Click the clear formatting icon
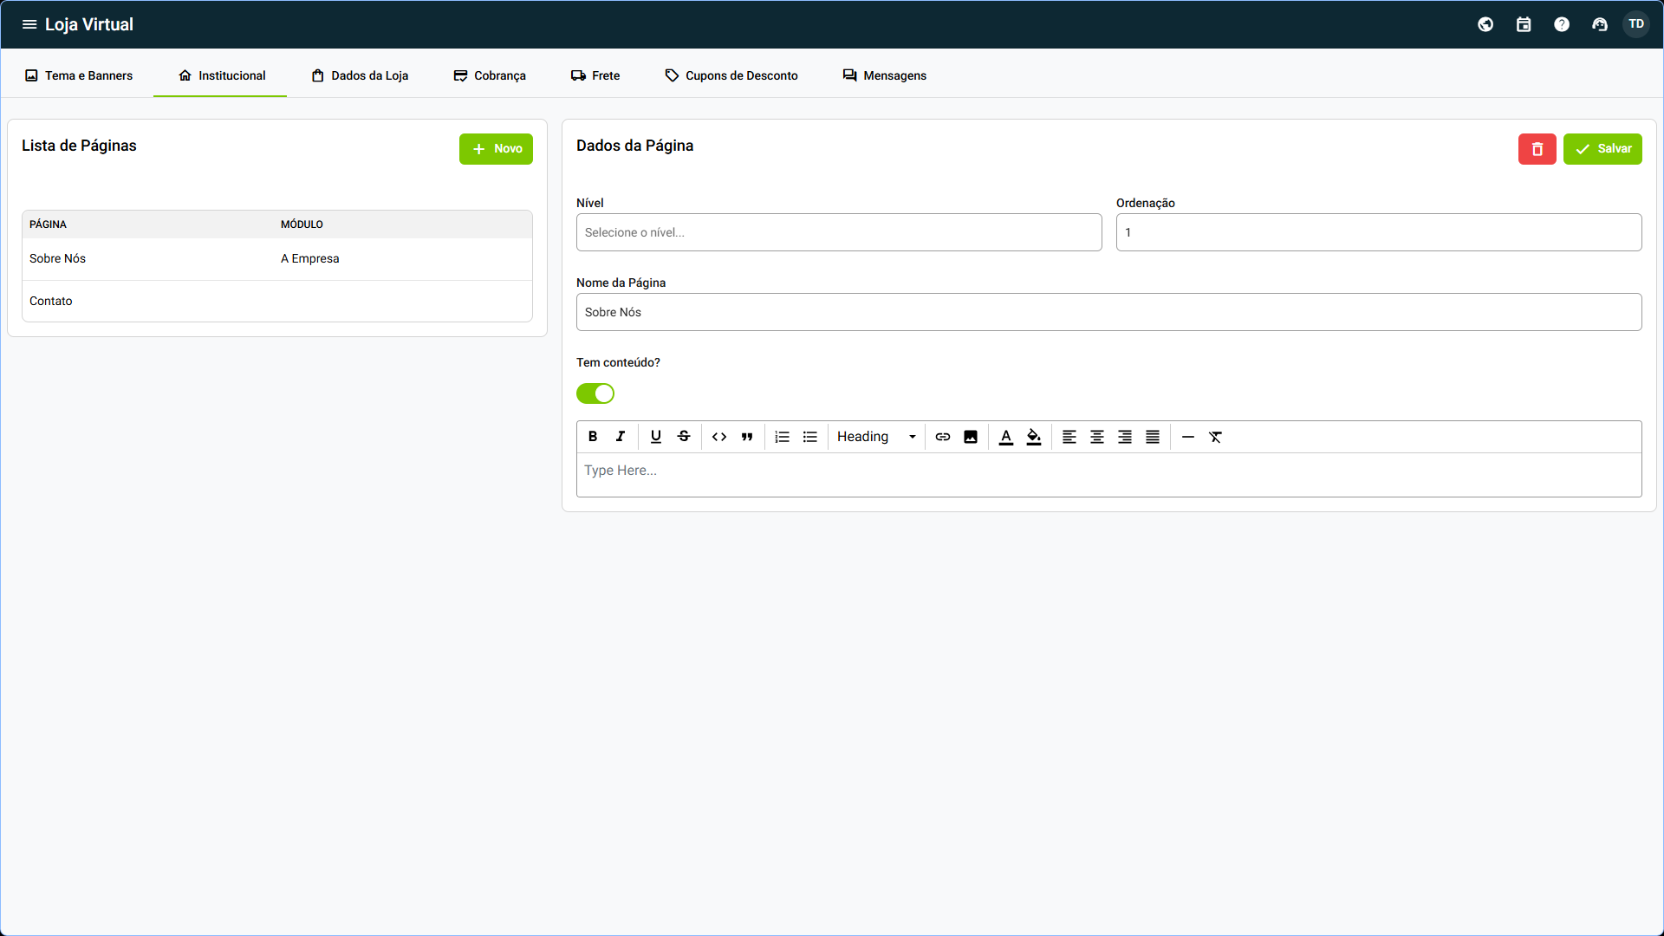Screen dimensions: 1664x936 click(1215, 437)
